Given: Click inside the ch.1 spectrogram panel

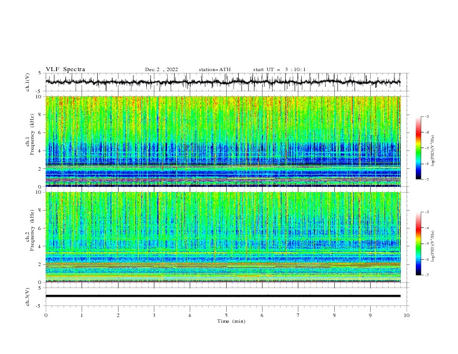Looking at the screenshot, I should [223, 141].
